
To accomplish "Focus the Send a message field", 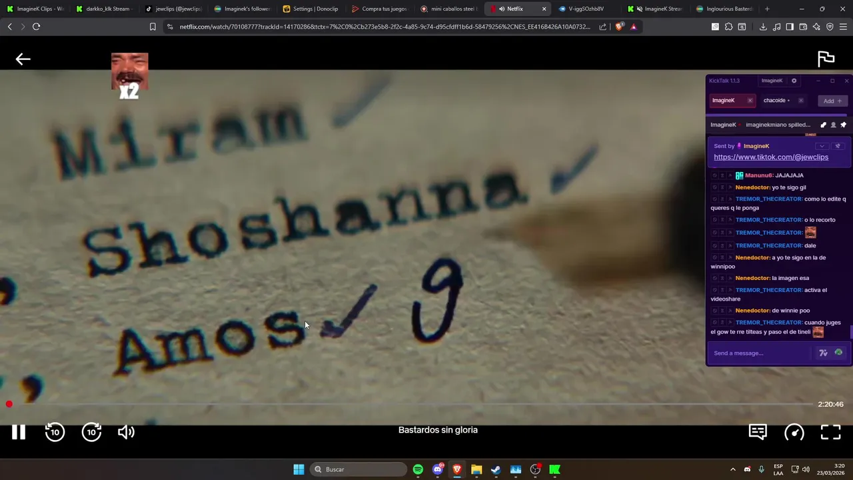I will [761, 353].
